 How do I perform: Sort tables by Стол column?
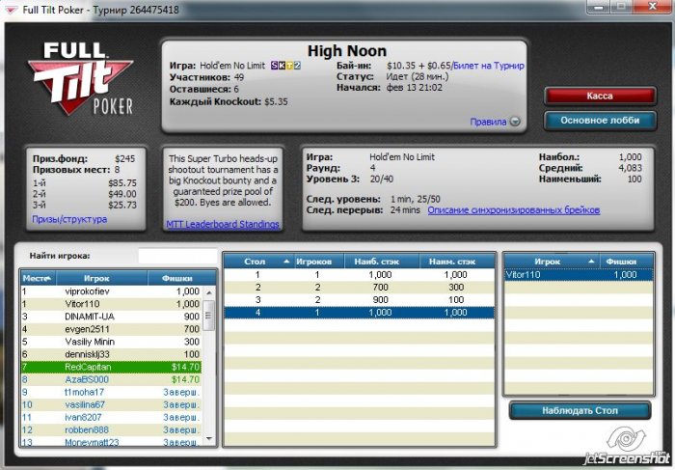tap(258, 262)
